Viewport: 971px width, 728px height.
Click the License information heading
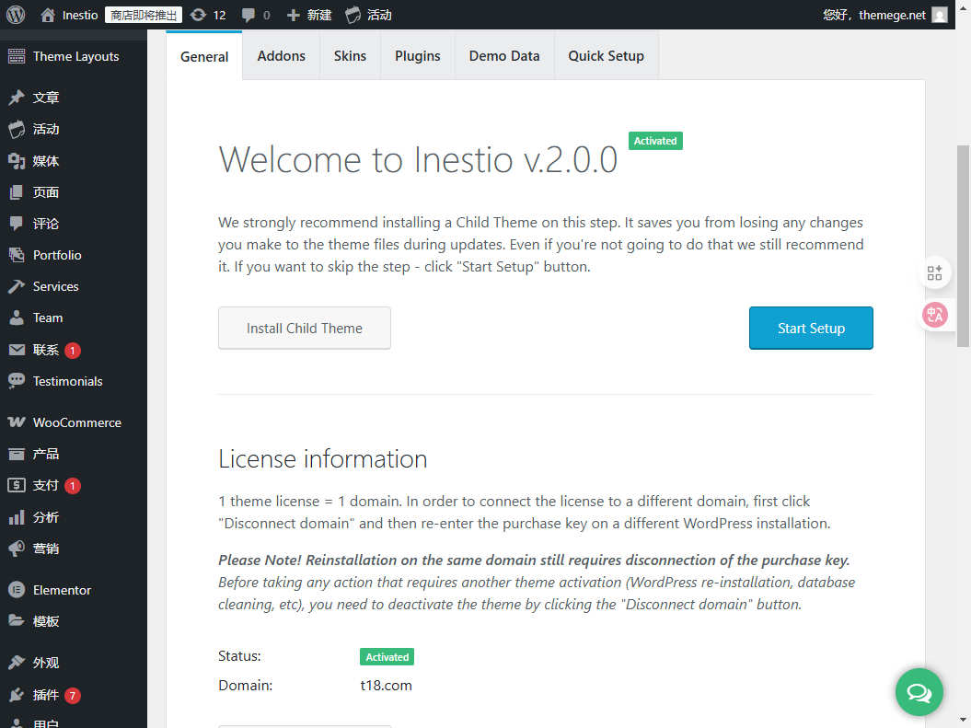tap(323, 458)
